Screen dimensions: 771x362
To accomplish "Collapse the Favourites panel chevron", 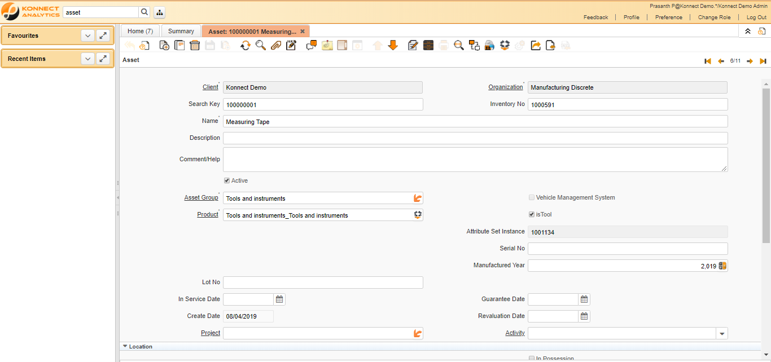I will click(x=87, y=36).
